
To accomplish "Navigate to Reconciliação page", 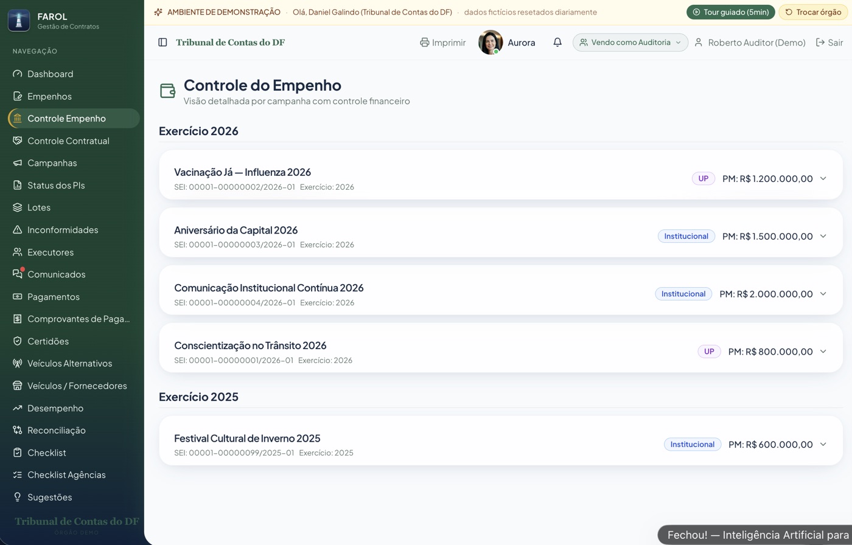I will pyautogui.click(x=74, y=430).
